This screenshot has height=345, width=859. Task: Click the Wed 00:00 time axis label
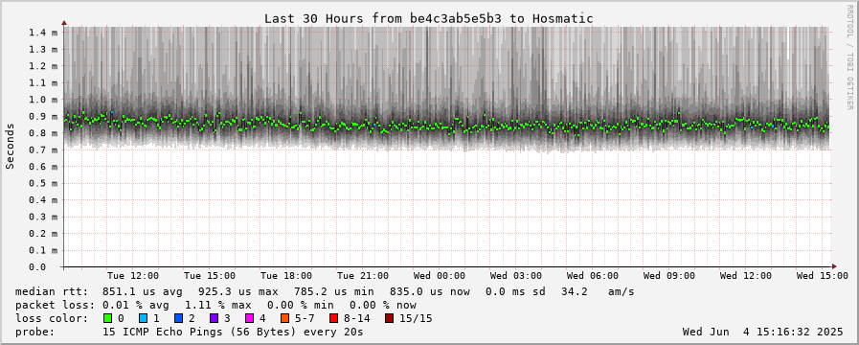point(440,275)
